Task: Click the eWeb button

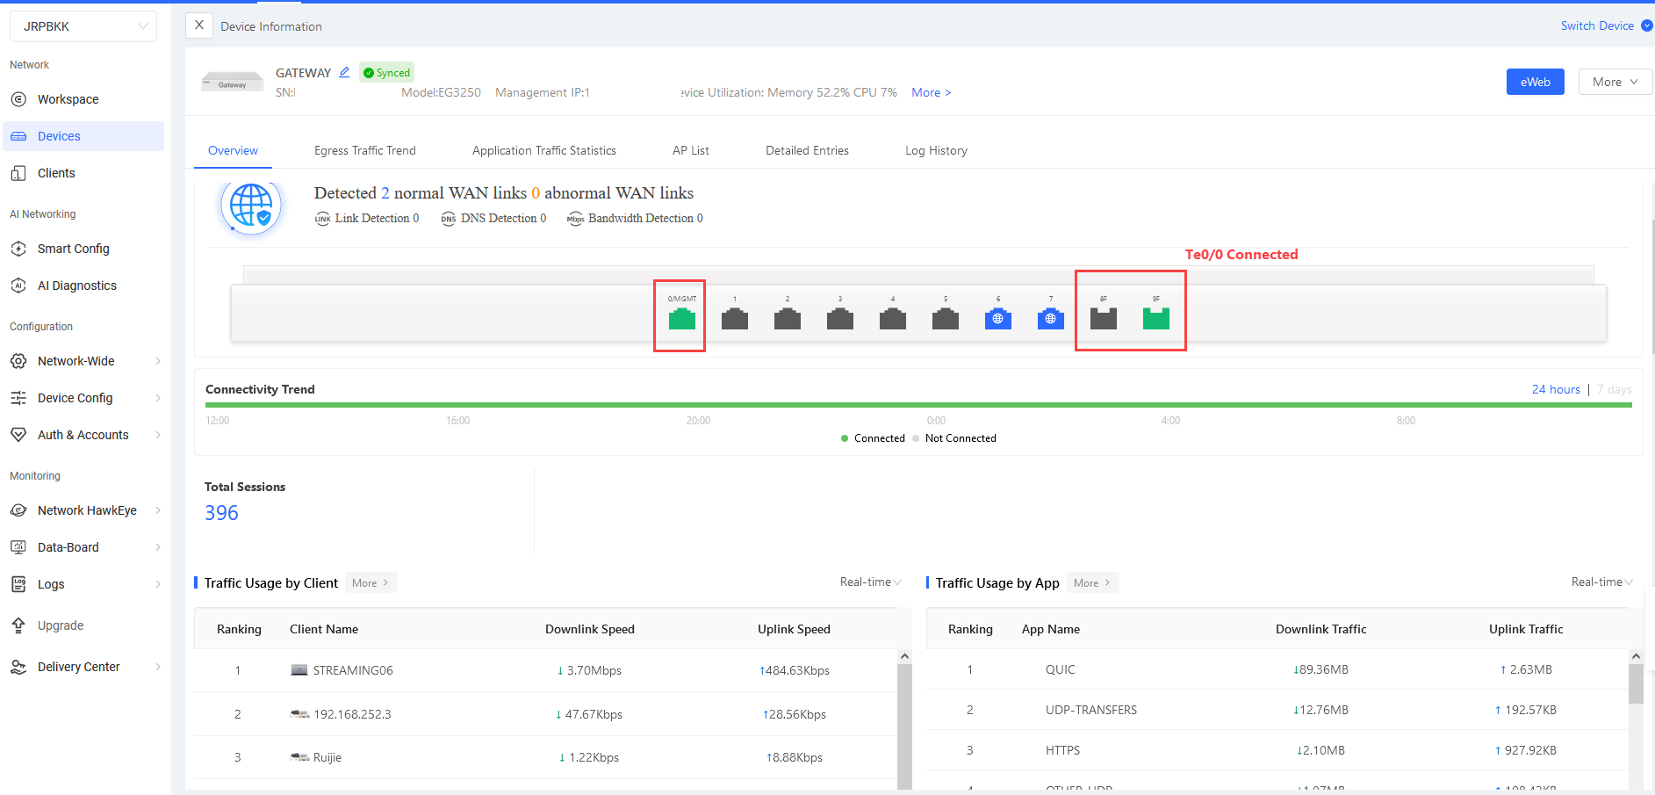Action: click(1535, 82)
